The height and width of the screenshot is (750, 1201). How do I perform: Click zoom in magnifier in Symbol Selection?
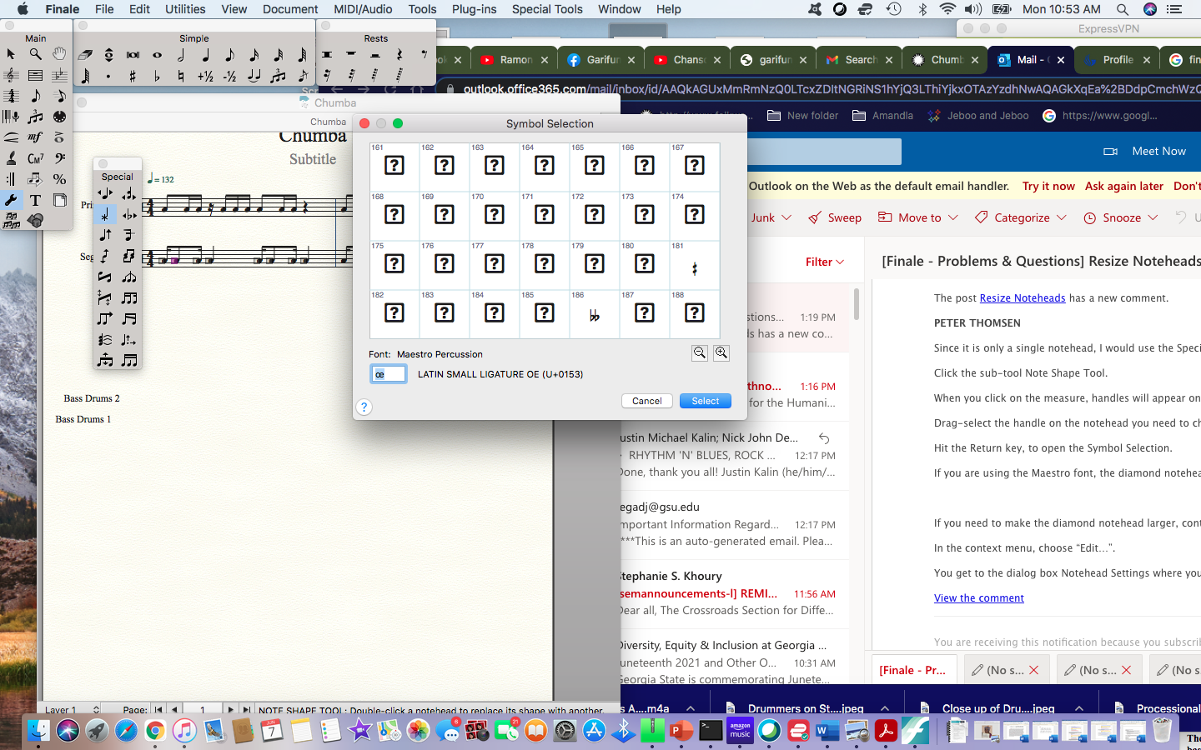[x=721, y=353]
